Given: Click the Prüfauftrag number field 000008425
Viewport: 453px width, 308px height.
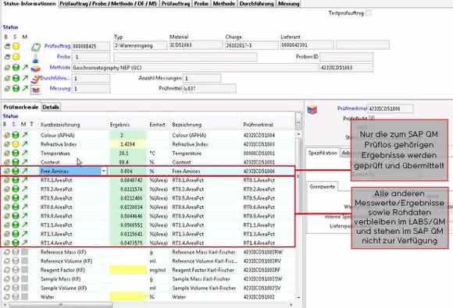Looking at the screenshot, I should pyautogui.click(x=91, y=46).
